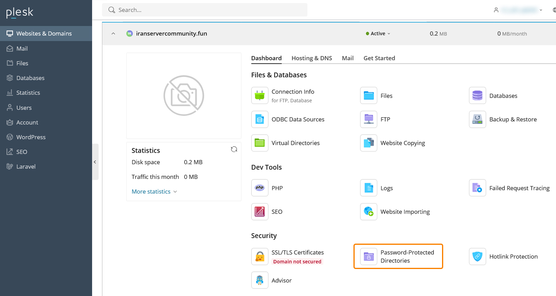Open the Failed Request Tracing icon
The image size is (556, 296).
[477, 188]
